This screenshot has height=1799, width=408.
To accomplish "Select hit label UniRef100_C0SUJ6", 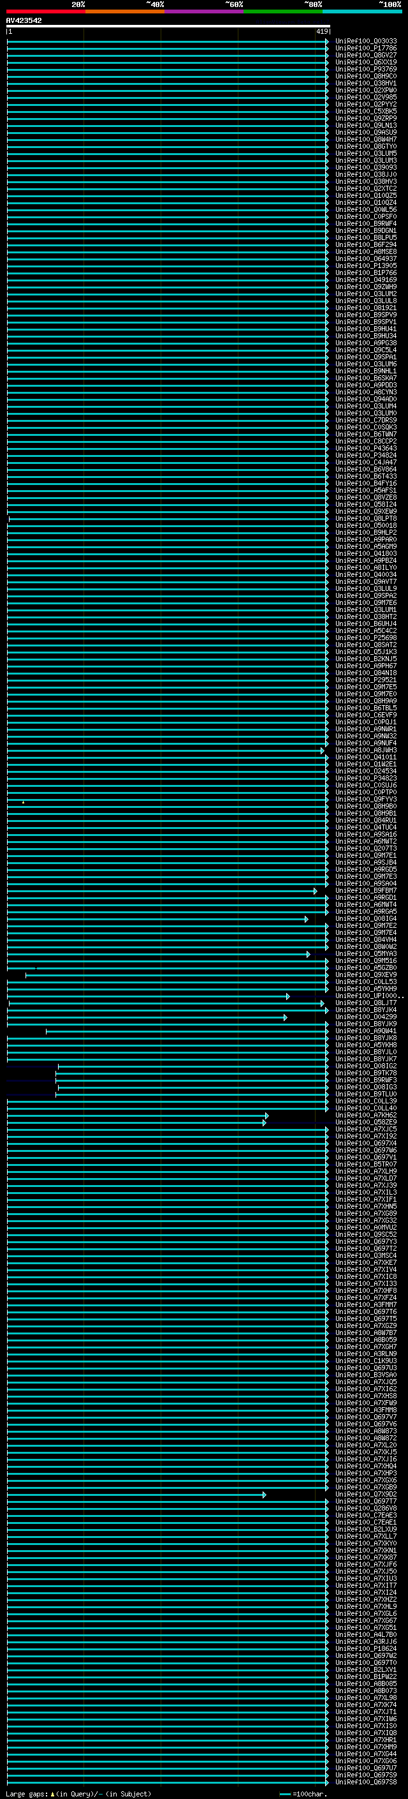I will point(366,785).
